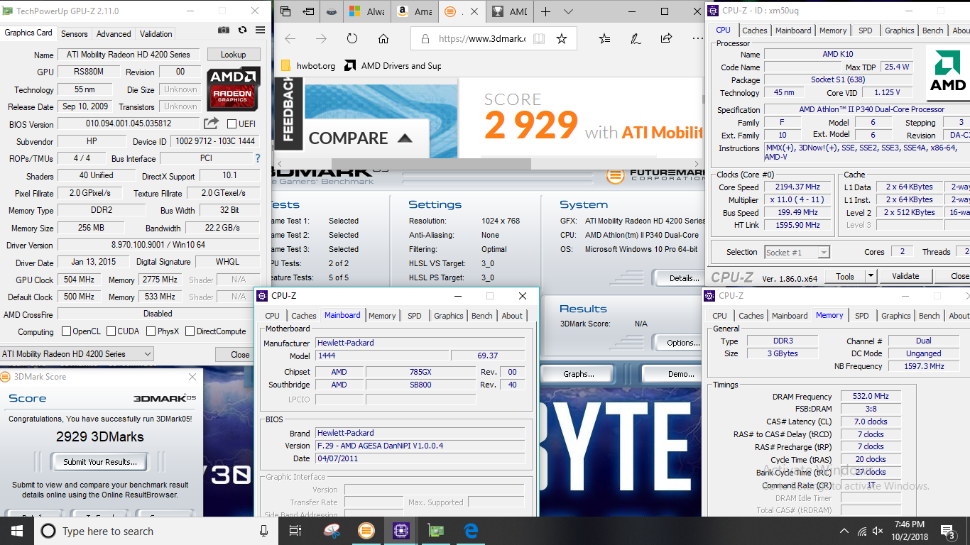The width and height of the screenshot is (970, 545).
Task: Click the Lookup button in GPU-Z
Action: coord(234,55)
